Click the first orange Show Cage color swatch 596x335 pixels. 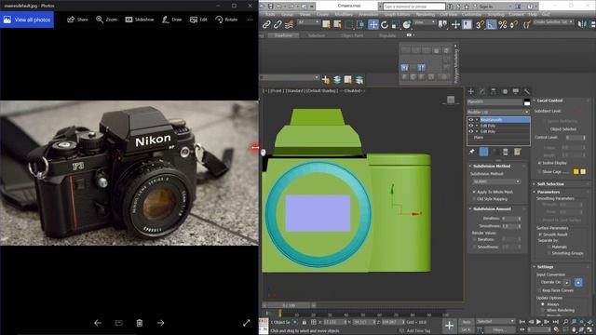click(x=576, y=172)
